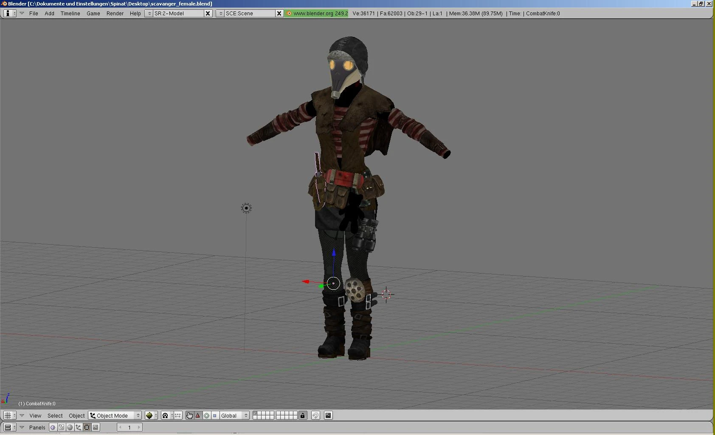
Task: Click the white manipulator center circle
Action: coord(333,283)
